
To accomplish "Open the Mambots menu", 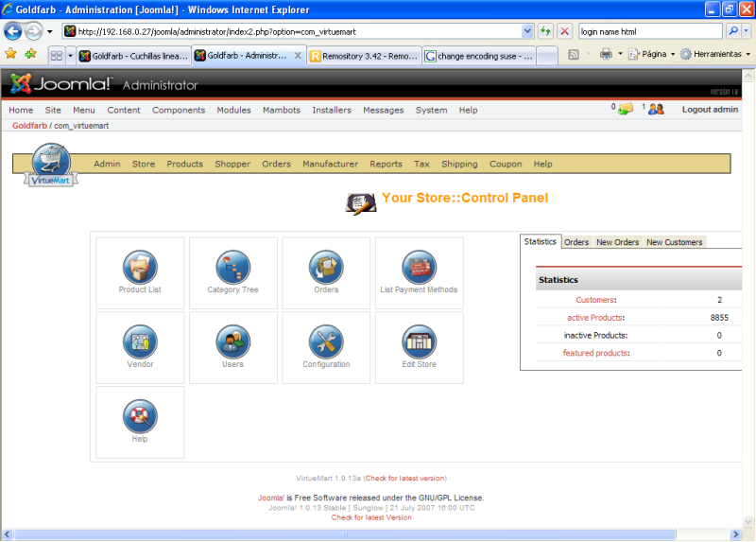I will 282,110.
